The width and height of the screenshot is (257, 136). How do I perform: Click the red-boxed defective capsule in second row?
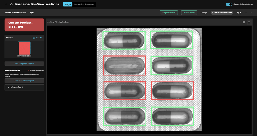(x=124, y=65)
